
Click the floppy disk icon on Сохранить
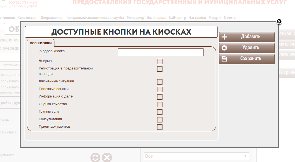coord(224,59)
